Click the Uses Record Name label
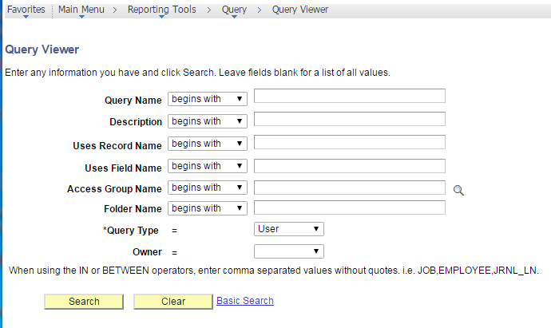 (x=117, y=146)
